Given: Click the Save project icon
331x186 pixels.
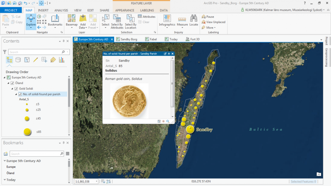Looking at the screenshot, I should [x=20, y=3].
